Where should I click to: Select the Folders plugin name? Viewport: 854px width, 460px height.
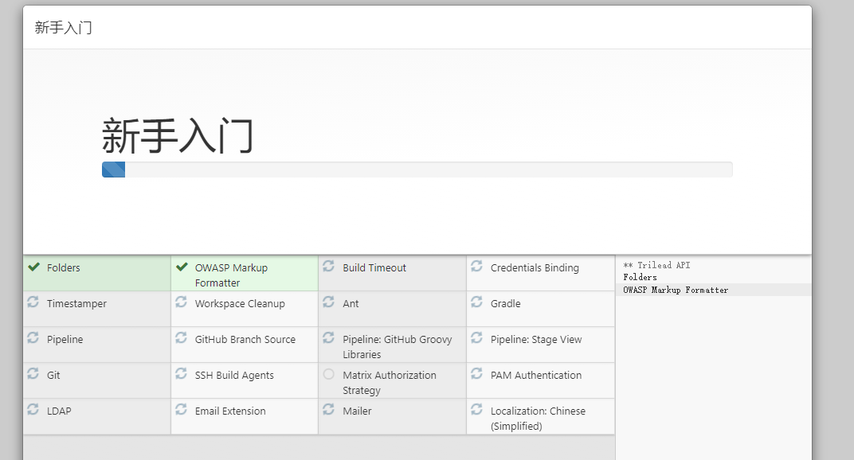(63, 268)
